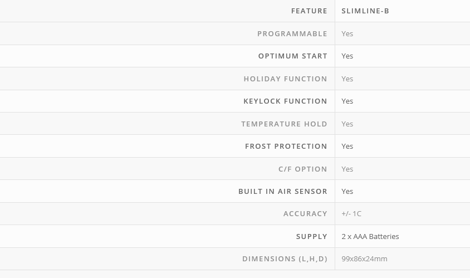Select the Yes value for Built In Air Sensor
Image resolution: width=470 pixels, height=278 pixels.
(347, 192)
